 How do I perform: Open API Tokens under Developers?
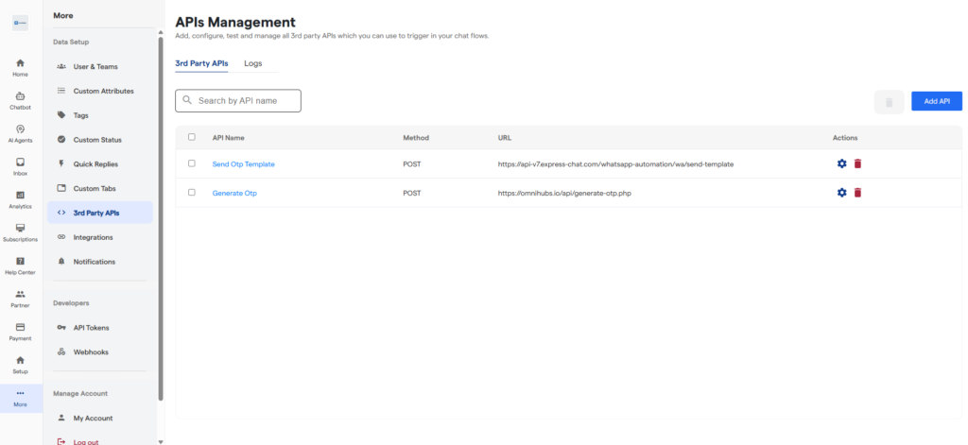pos(100,328)
